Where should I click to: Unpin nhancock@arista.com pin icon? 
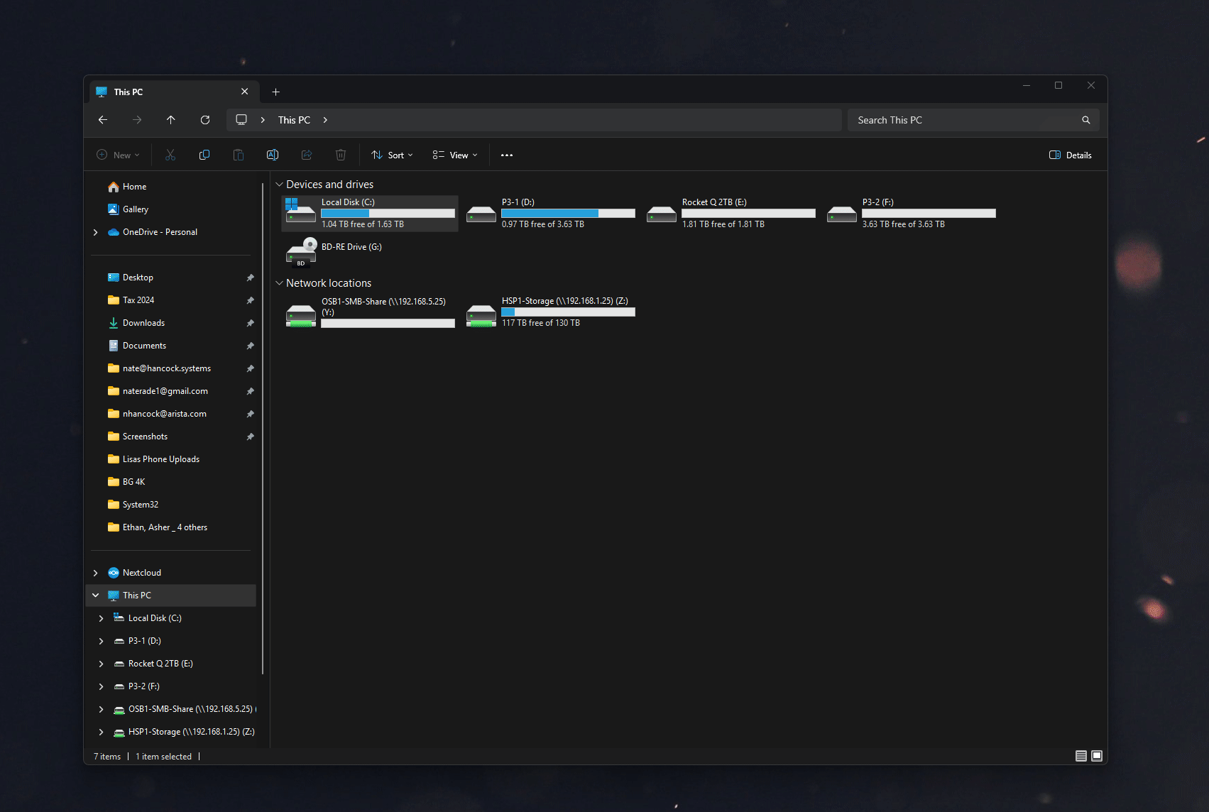pyautogui.click(x=250, y=414)
